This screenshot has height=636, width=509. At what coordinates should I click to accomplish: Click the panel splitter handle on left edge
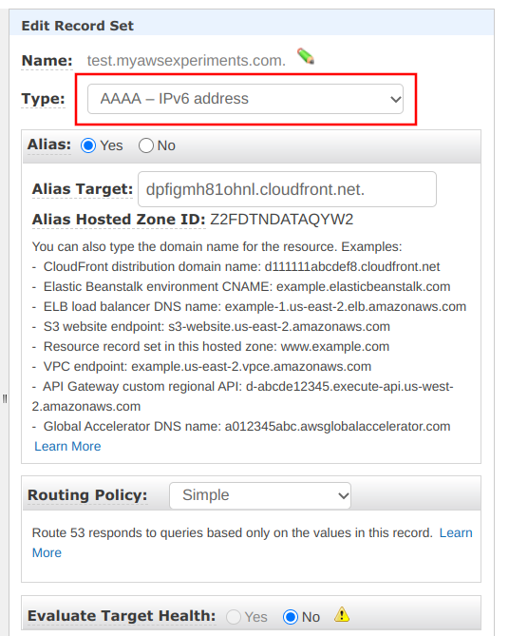5,398
